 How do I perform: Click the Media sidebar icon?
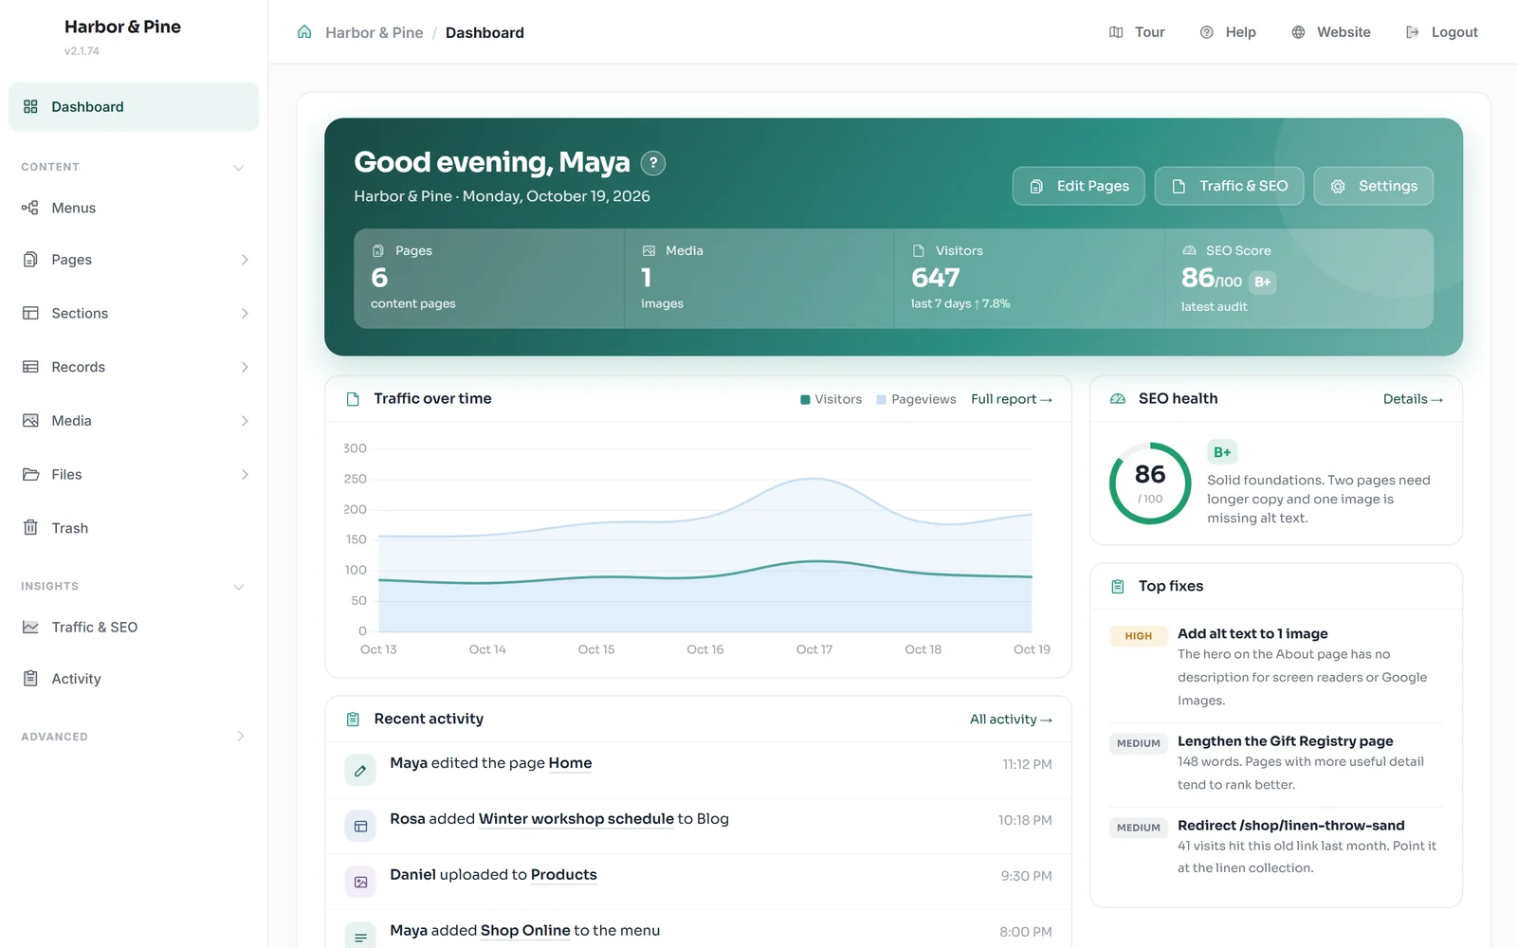pos(30,421)
